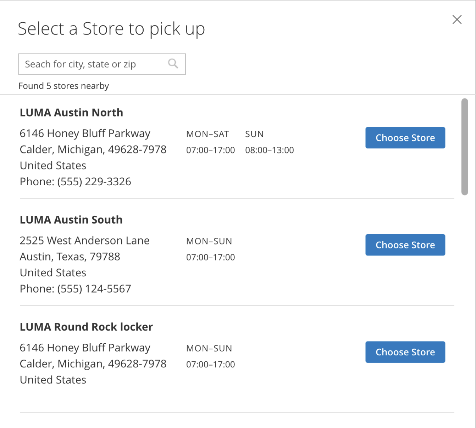The width and height of the screenshot is (476, 428).
Task: Select the LUMA Austin South store name
Action: [x=71, y=220]
